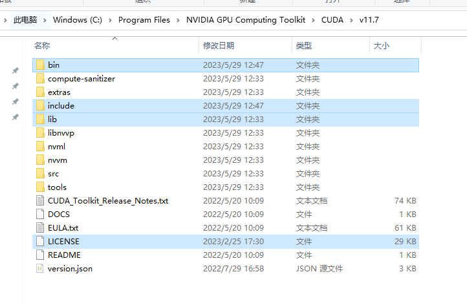The width and height of the screenshot is (467, 305).
Task: Click the README file icon
Action: coord(40,255)
